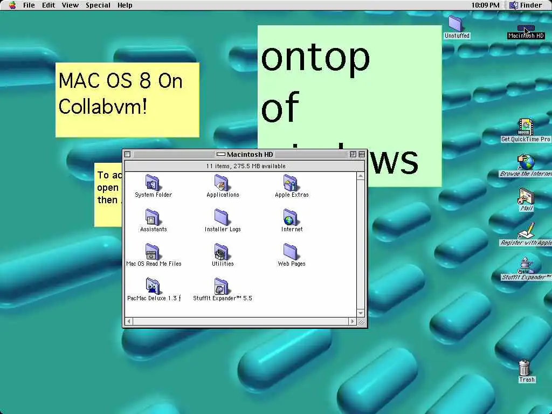
Task: Click the vertical scrollbar down arrow
Action: (361, 313)
